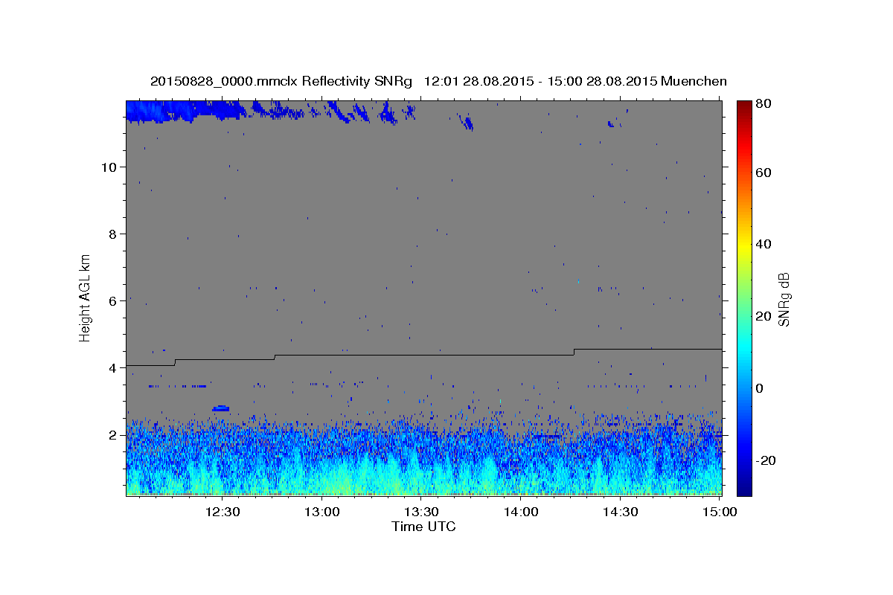Screen dimensions: 893x595
Task: Click the "SNRg dB" colorbar label
Action: (x=784, y=300)
